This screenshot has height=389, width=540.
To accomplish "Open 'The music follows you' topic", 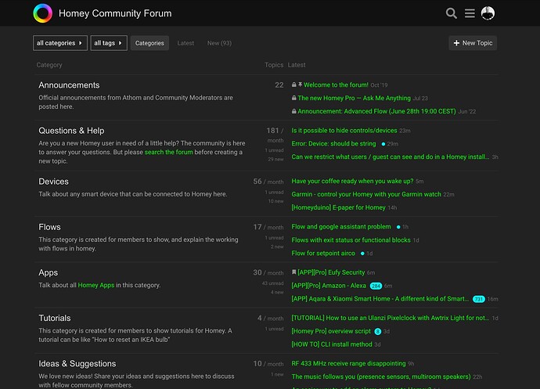I will pyautogui.click(x=381, y=376).
